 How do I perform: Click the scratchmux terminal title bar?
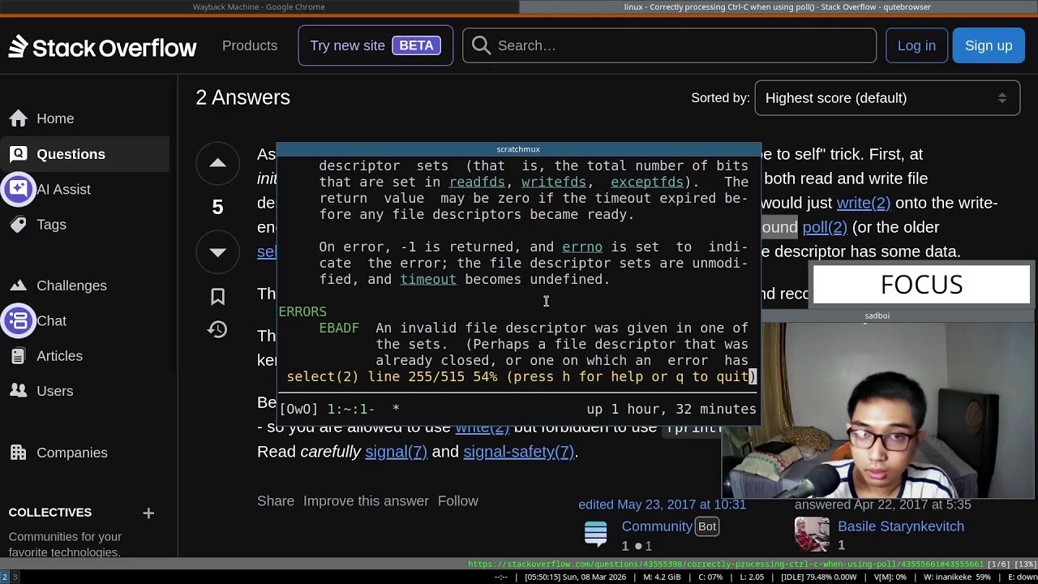[x=518, y=149]
